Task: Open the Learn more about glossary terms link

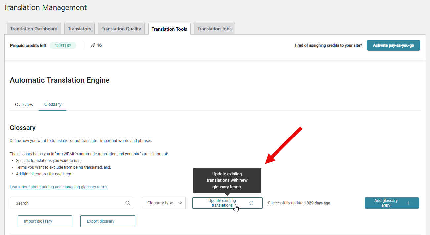Action: 59,187
